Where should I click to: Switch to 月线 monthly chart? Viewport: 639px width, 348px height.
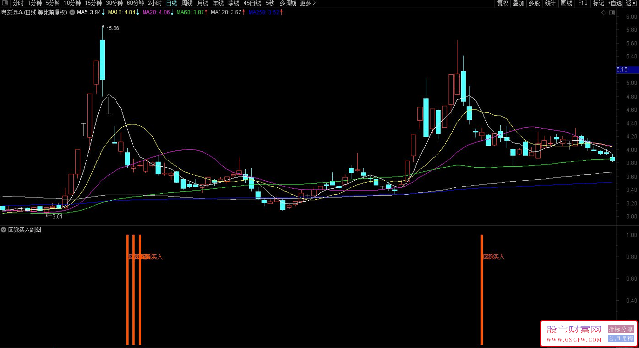click(x=203, y=3)
